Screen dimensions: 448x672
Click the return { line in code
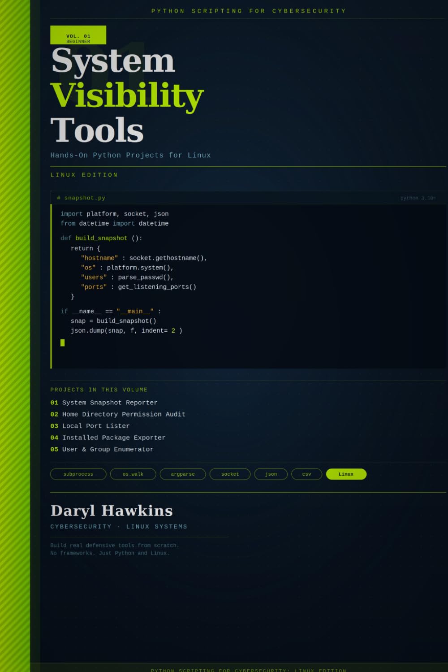click(x=86, y=248)
